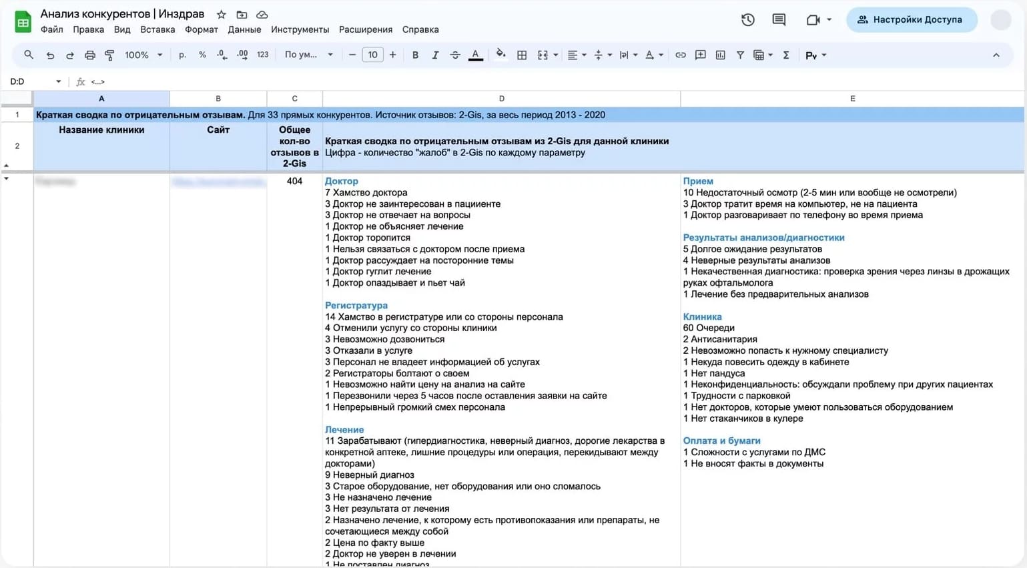
Task: Open the Вид menu
Action: pos(122,29)
